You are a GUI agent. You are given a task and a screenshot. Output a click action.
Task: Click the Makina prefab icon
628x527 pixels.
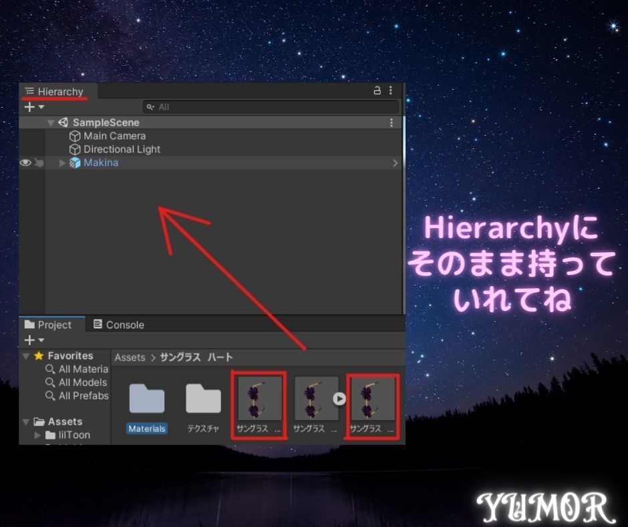tap(75, 163)
